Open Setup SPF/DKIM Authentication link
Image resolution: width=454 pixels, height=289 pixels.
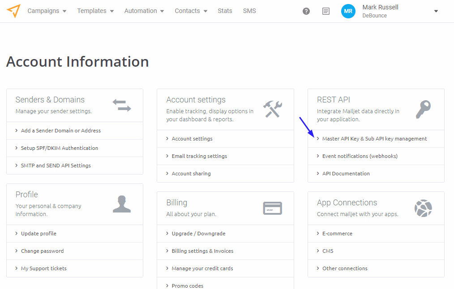click(x=59, y=148)
